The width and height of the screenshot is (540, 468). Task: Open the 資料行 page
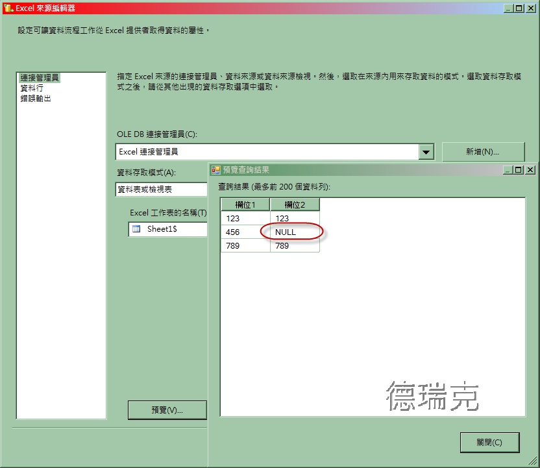click(32, 88)
